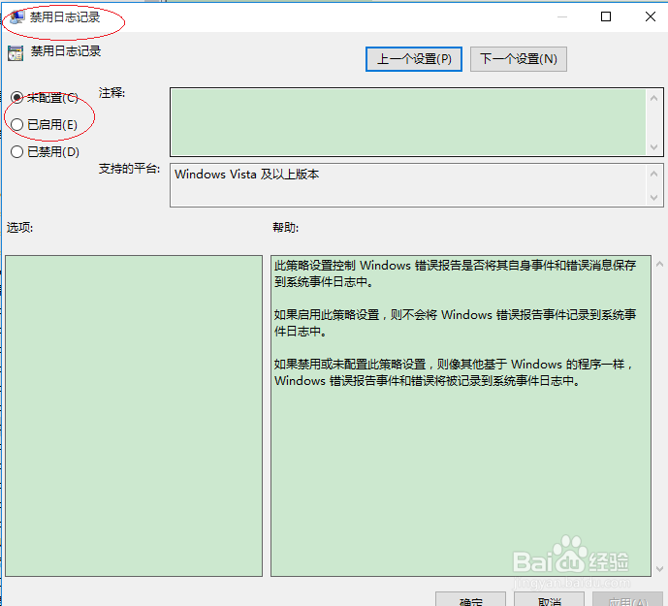This screenshot has width=668, height=606.
Task: Click the supported platform scroll up arrow
Action: [654, 174]
